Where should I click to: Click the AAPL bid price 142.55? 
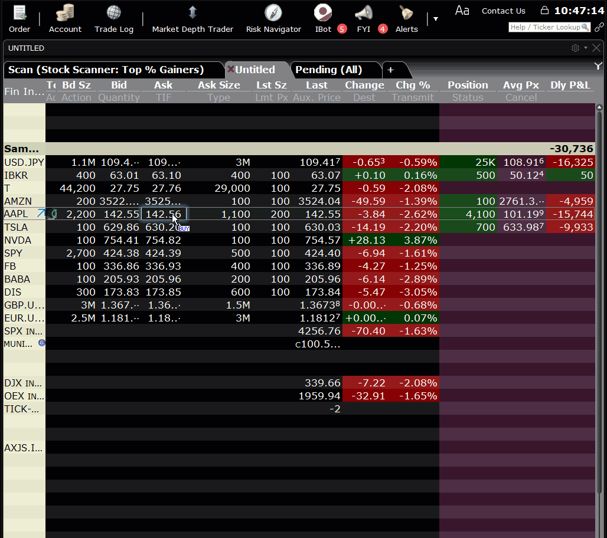(121, 214)
